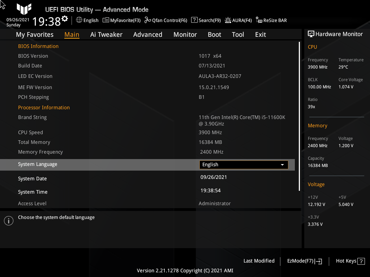
Task: Collapse the Processor Information section
Action: pyautogui.click(x=44, y=107)
